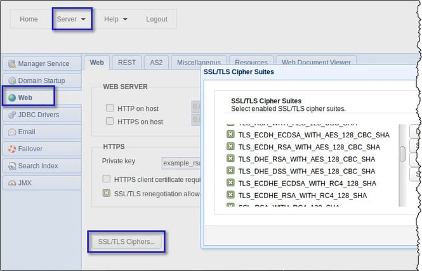
Task: Select the Domain Startup sidebar icon
Action: (x=11, y=81)
